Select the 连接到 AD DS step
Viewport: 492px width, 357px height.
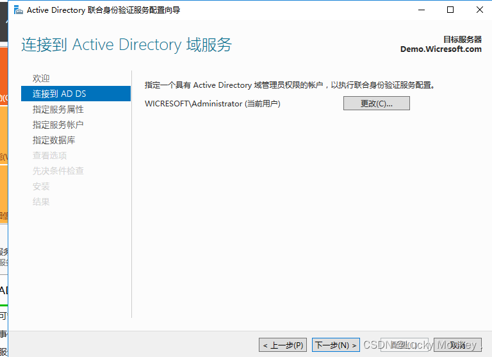(76, 94)
